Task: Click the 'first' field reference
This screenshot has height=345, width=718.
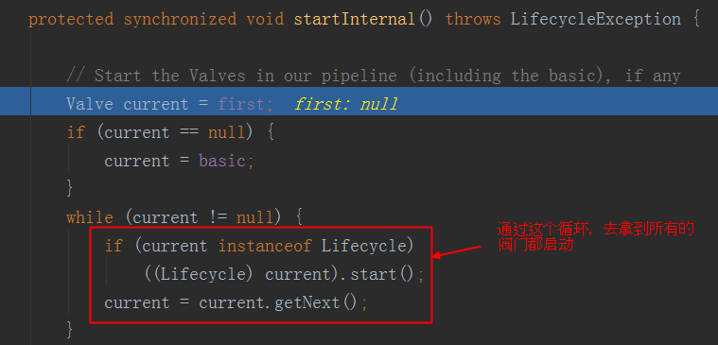Action: (241, 104)
